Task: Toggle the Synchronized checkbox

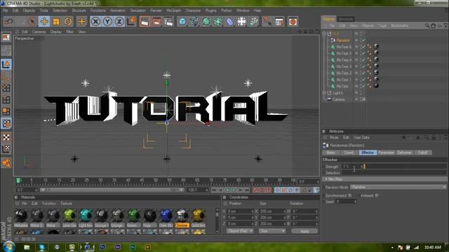Action: [x=349, y=196]
